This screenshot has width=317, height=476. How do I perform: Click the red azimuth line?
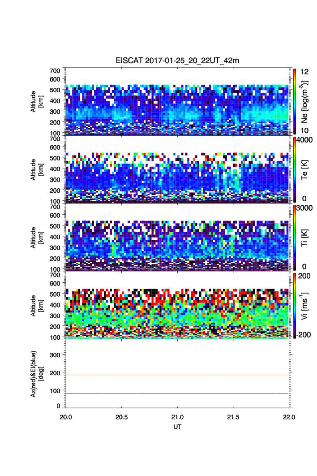[179, 375]
